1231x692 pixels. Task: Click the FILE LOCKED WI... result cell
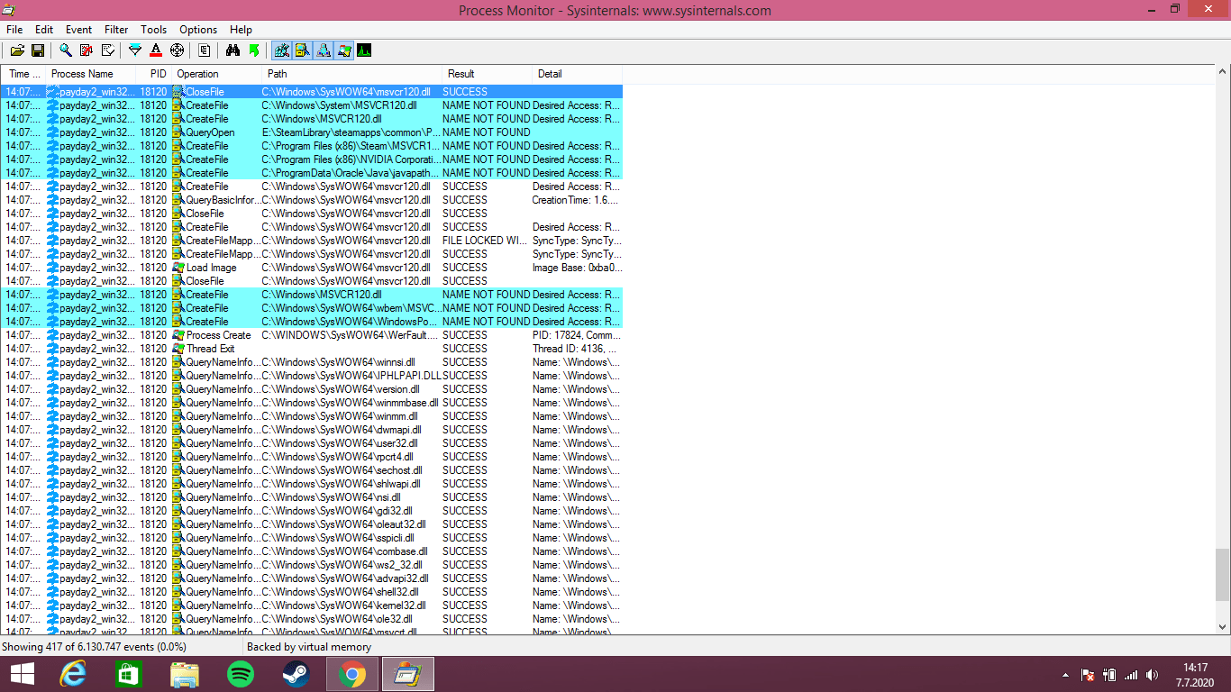coord(486,241)
